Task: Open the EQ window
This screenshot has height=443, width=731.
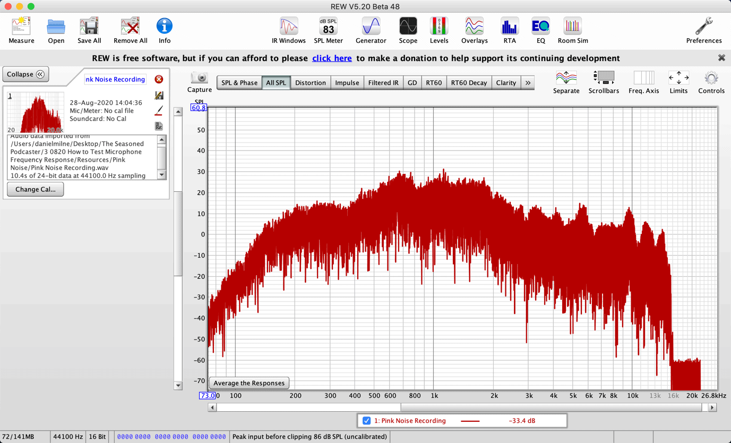Action: [x=540, y=29]
